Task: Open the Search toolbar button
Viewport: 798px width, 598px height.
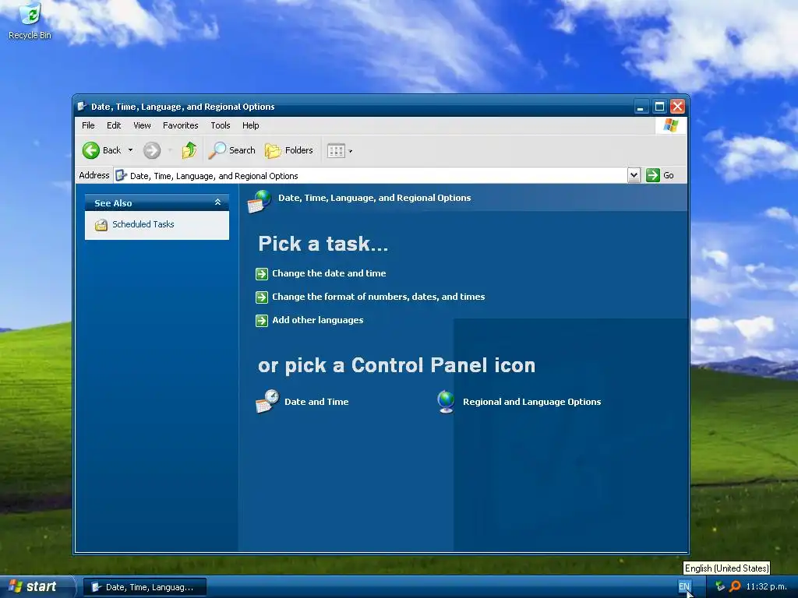Action: (231, 150)
